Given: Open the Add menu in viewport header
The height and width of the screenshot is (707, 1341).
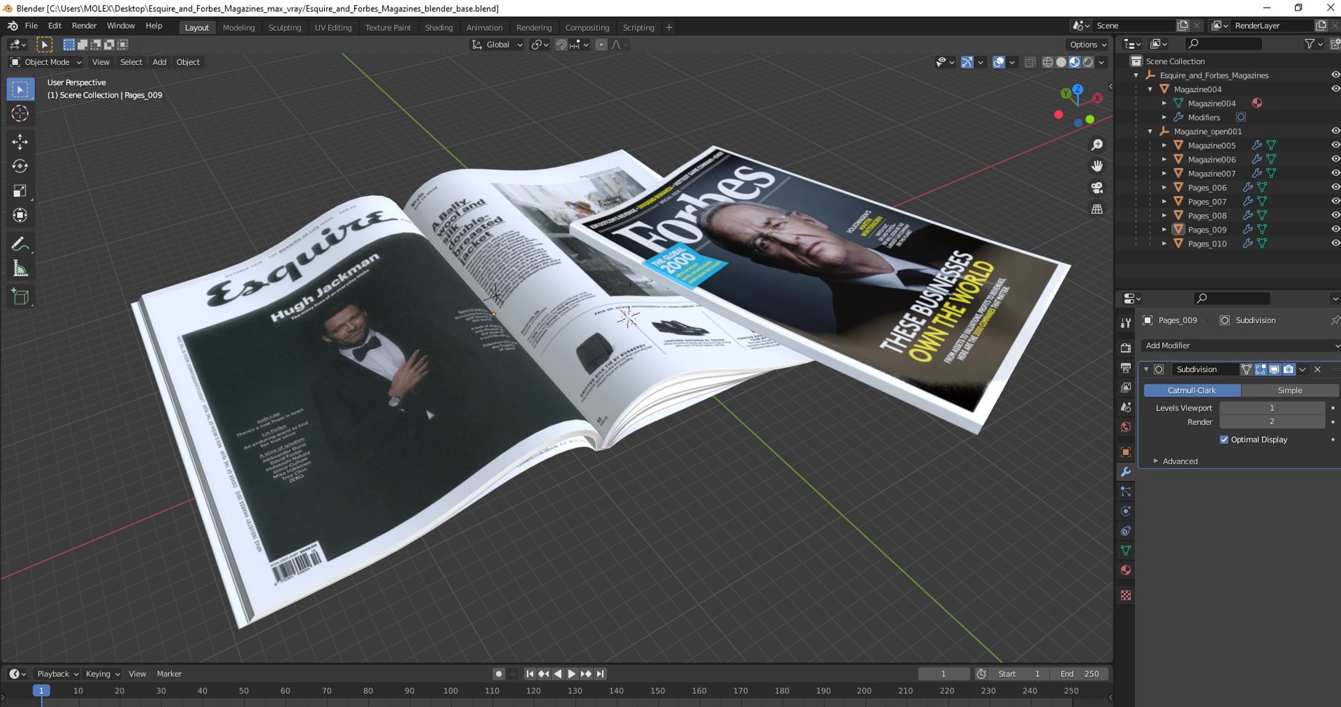Looking at the screenshot, I should (x=159, y=62).
